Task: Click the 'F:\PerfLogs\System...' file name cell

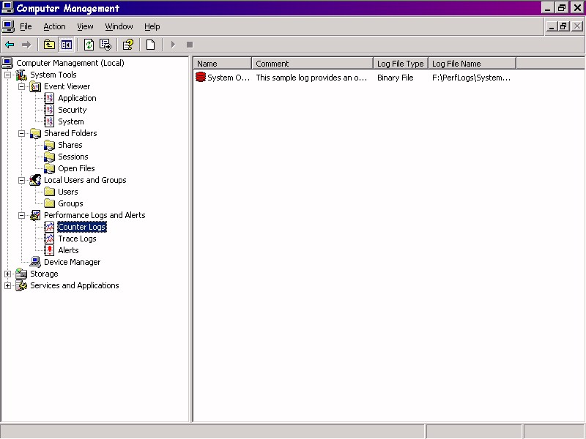Action: coord(471,78)
